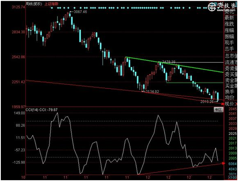Click the 上证指数 index title
238x181 pixels.
(51, 4)
